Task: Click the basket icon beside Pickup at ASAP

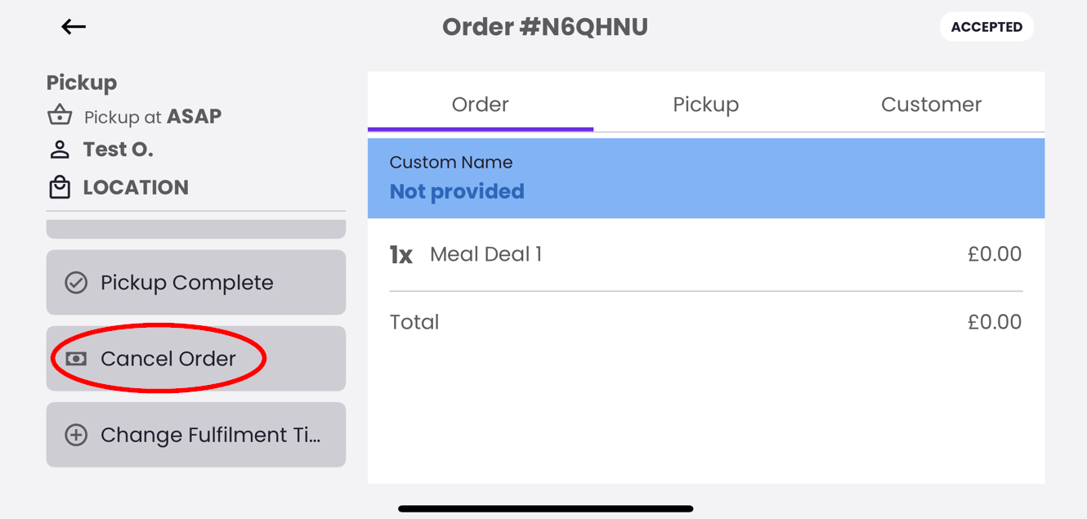Action: 60,115
